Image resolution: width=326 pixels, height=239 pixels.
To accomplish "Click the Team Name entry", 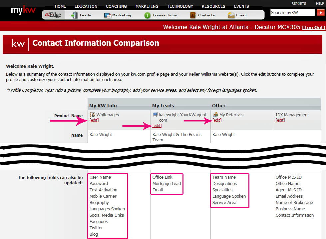I will pos(224,177).
